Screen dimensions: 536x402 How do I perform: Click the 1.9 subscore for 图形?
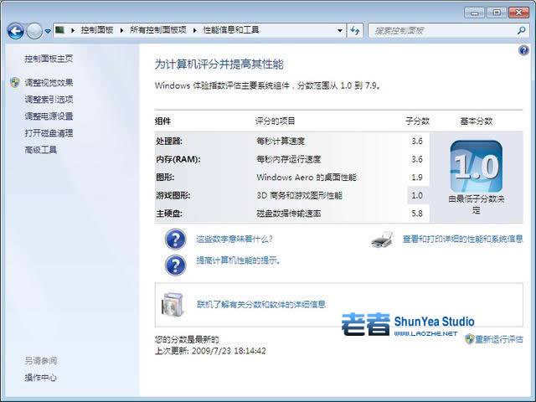(417, 178)
